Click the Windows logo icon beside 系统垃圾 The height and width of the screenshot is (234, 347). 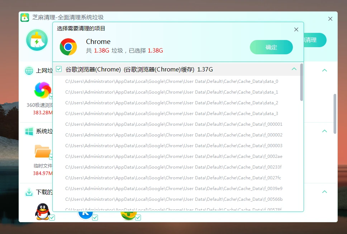tap(29, 131)
